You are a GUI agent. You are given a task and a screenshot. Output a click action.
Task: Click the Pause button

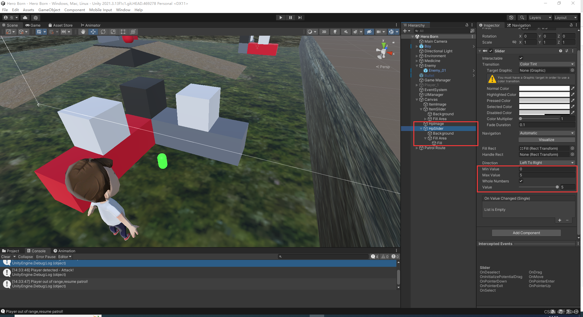(290, 18)
